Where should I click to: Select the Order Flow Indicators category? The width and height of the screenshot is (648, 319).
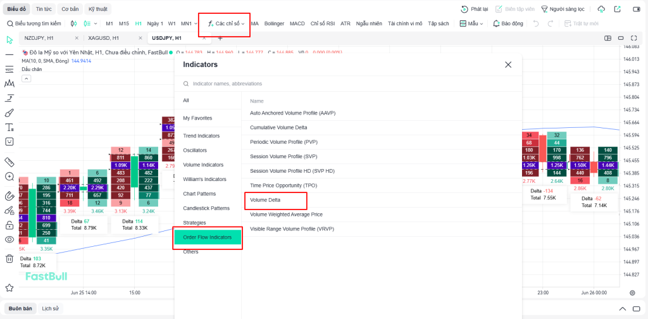pyautogui.click(x=208, y=237)
